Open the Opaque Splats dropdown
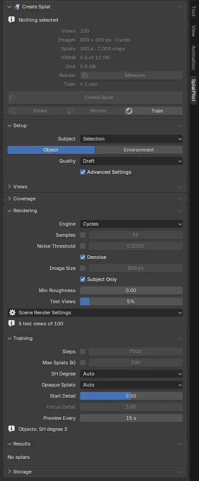This screenshot has height=481, width=199. (x=131, y=385)
